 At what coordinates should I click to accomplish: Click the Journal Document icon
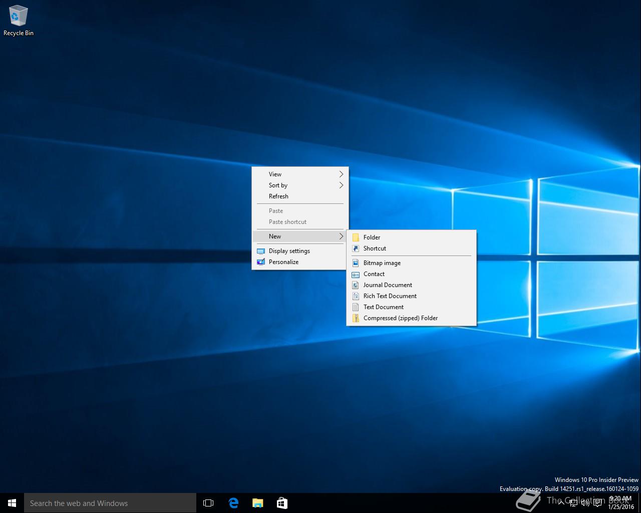(x=356, y=285)
